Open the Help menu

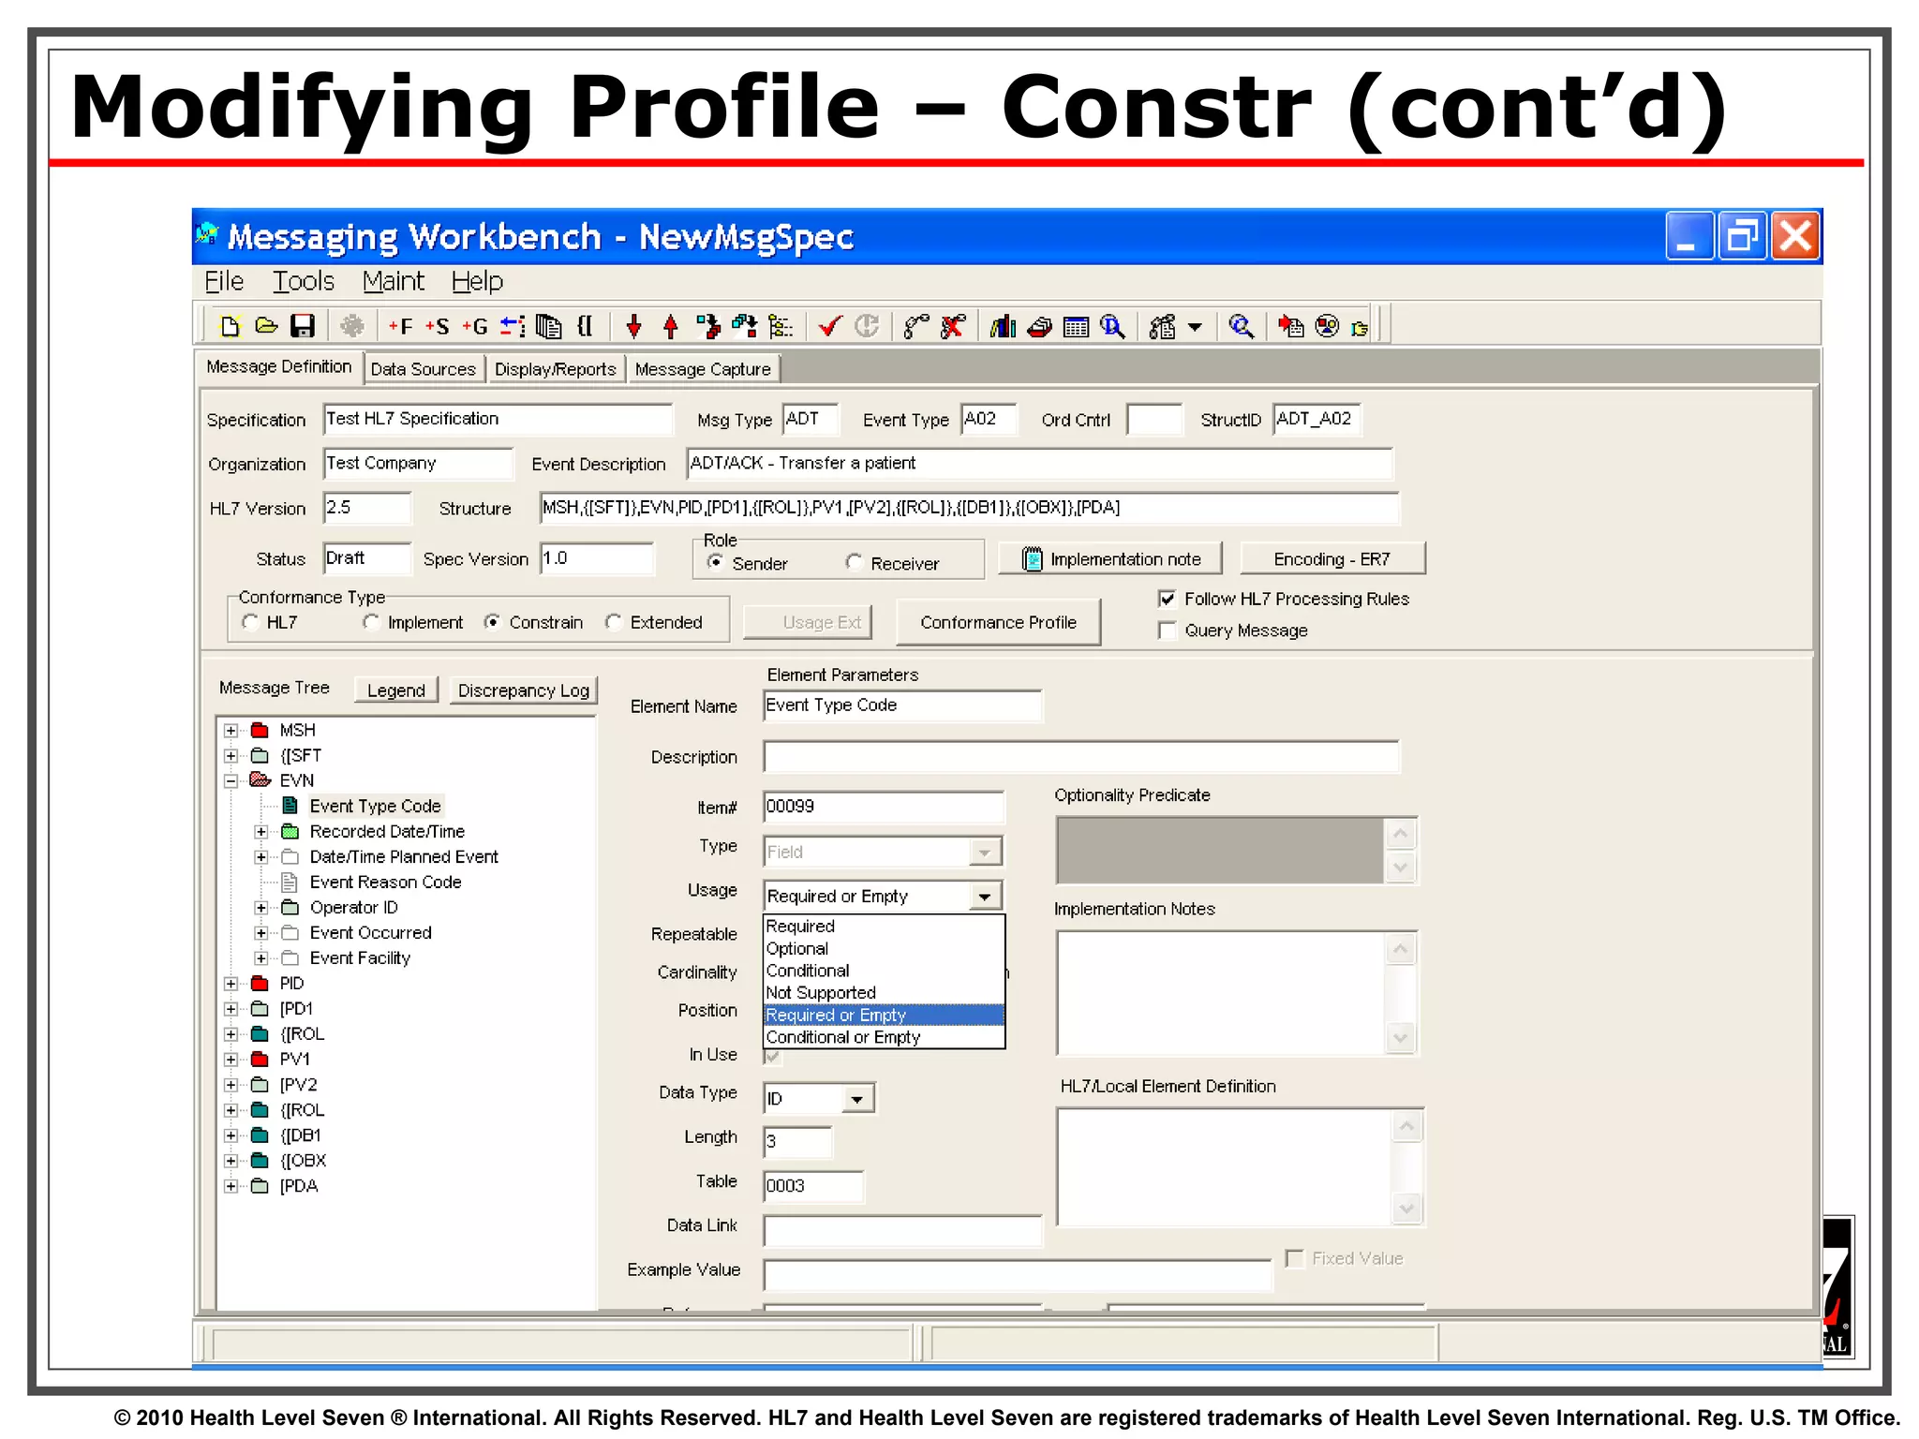pyautogui.click(x=477, y=281)
